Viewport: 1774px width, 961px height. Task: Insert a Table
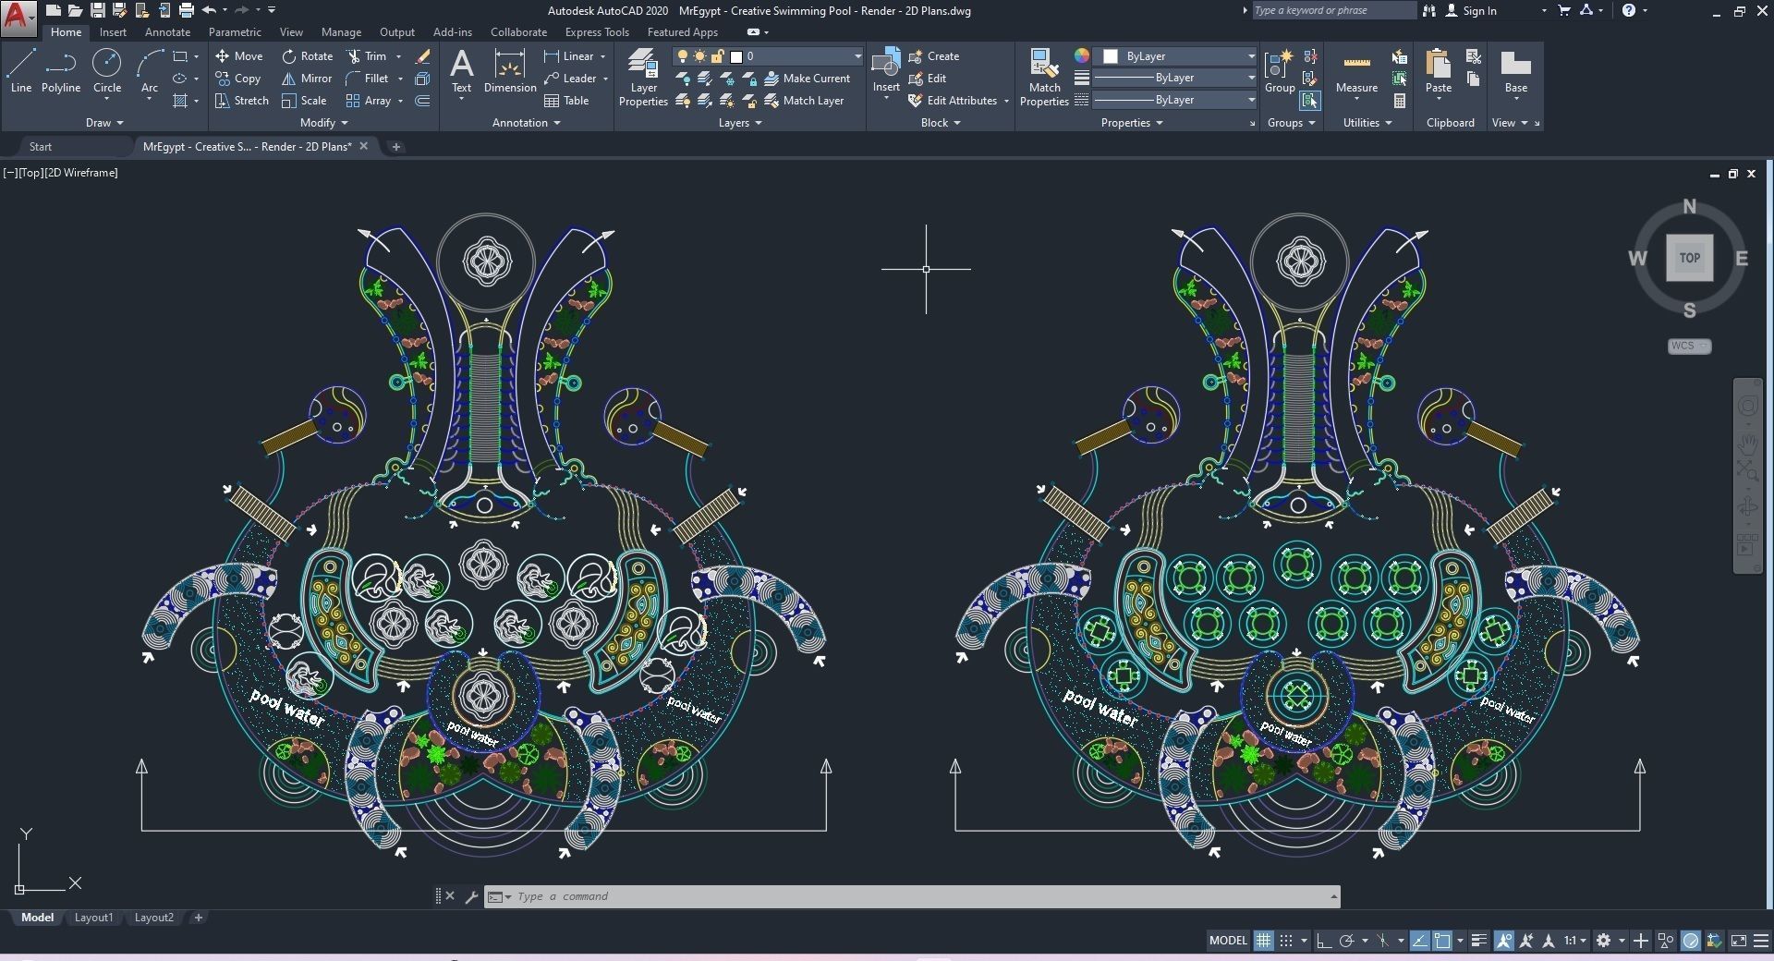click(x=566, y=101)
